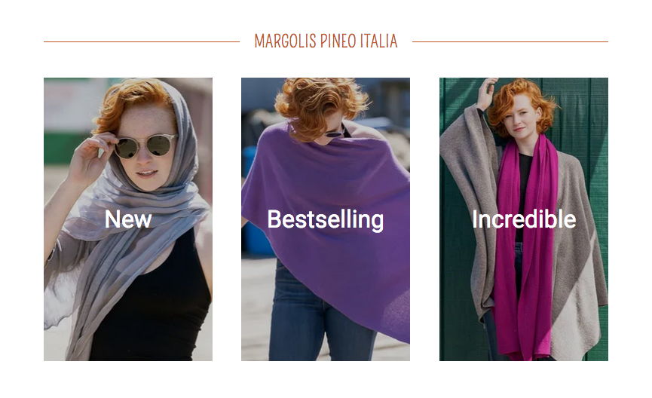Open the New collection label
Viewport: 652px width, 398px height.
[x=128, y=219]
